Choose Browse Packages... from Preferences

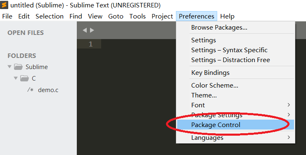click(x=235, y=28)
